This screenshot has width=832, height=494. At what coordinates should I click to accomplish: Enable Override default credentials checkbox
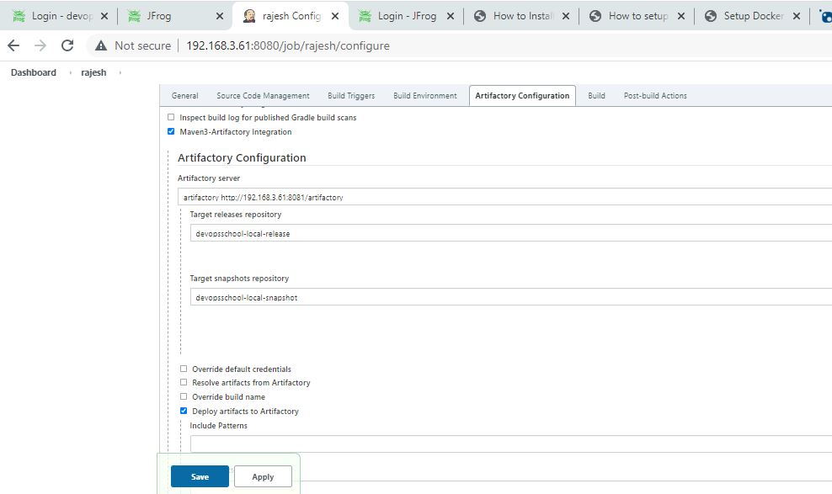click(184, 369)
